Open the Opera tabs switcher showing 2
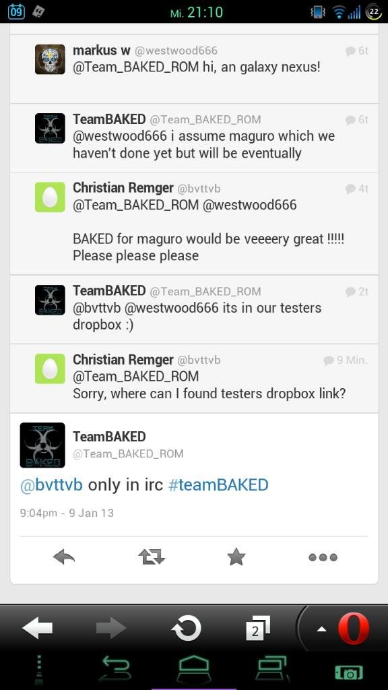This screenshot has width=388, height=690. coord(258,628)
